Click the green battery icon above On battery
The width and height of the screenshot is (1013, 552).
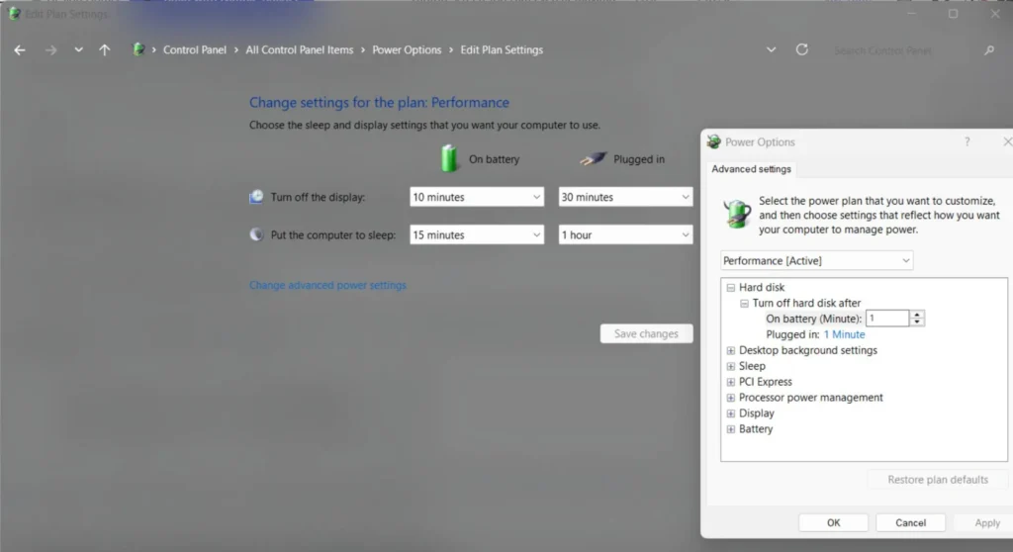coord(449,158)
